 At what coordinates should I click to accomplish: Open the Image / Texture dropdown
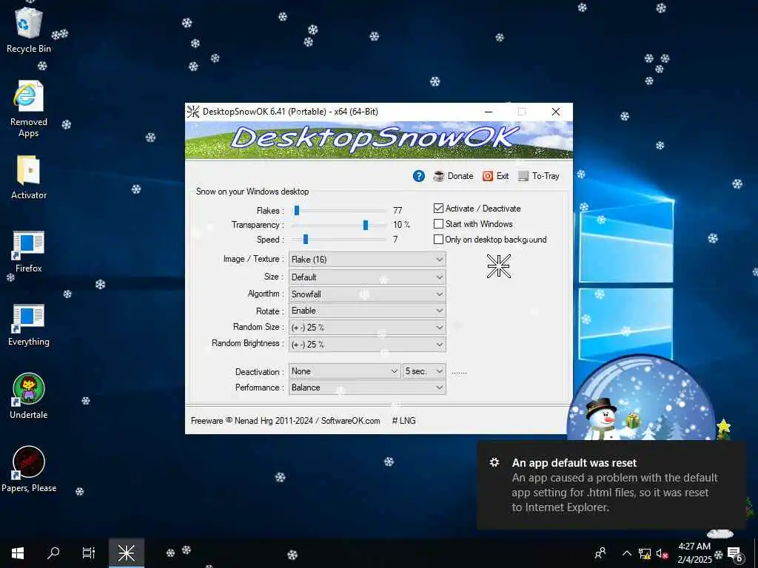coord(367,260)
